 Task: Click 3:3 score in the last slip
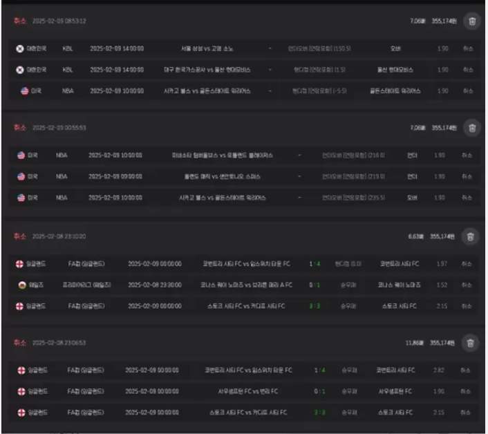point(319,413)
